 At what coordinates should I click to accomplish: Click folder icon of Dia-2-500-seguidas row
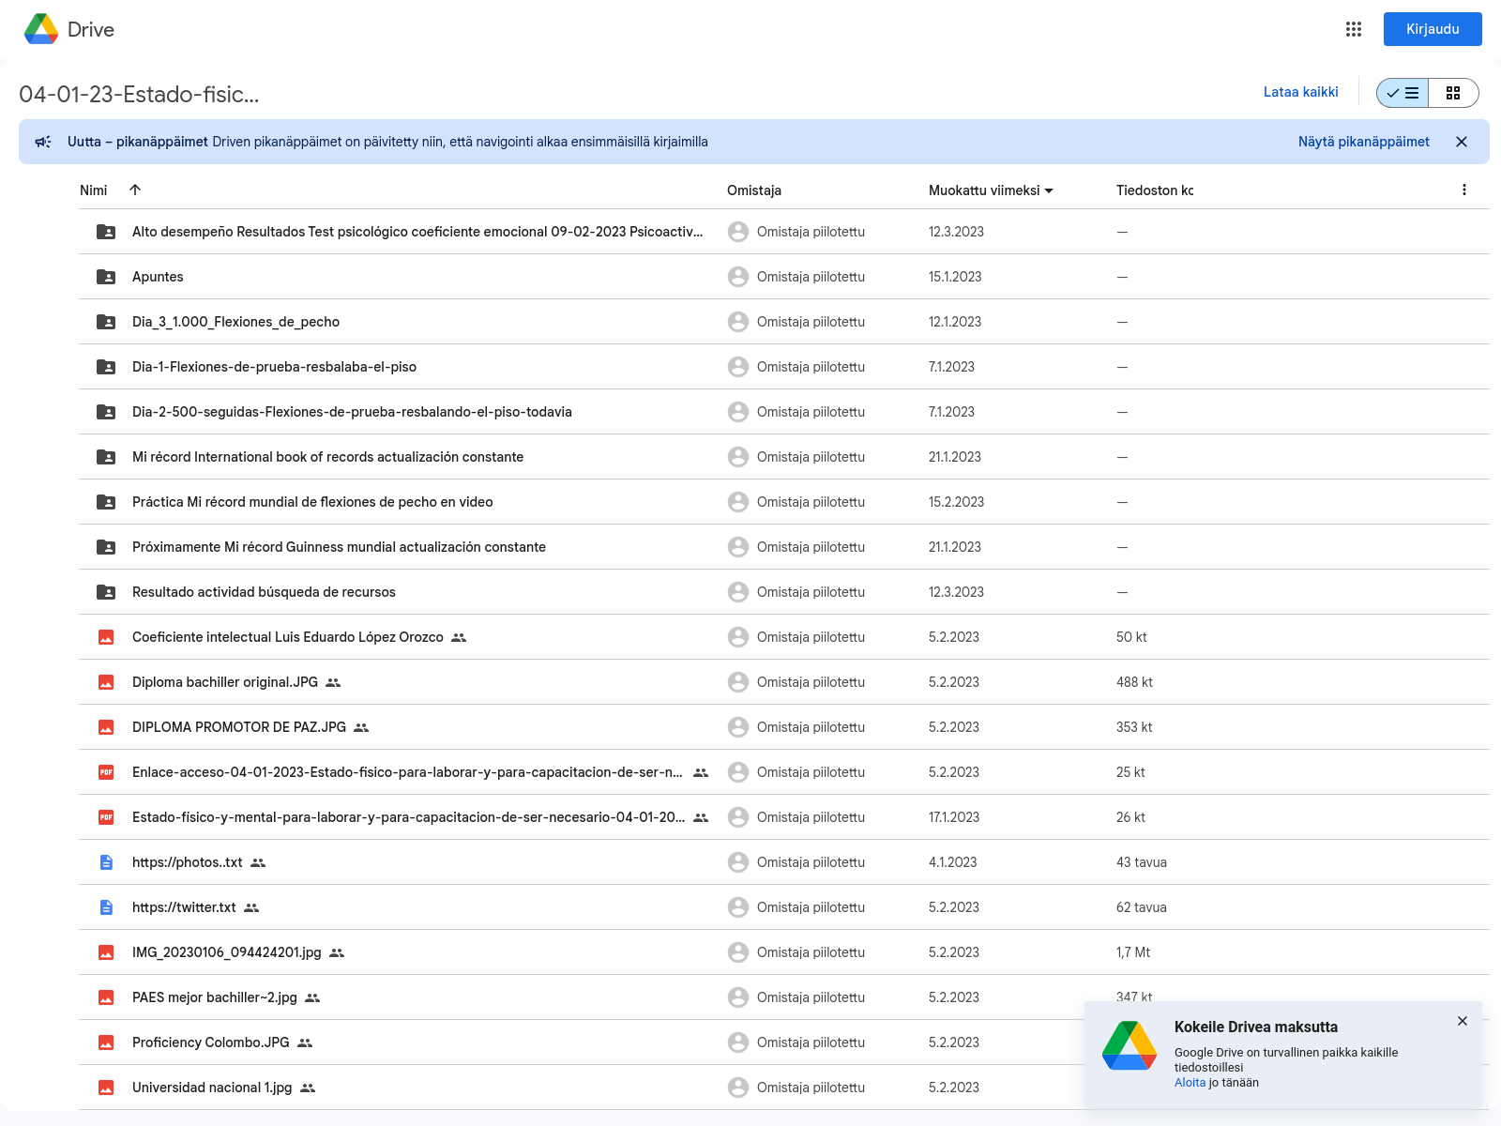pyautogui.click(x=106, y=412)
